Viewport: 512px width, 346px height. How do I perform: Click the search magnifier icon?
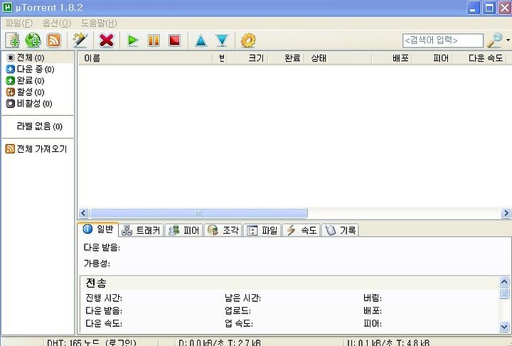[x=495, y=40]
